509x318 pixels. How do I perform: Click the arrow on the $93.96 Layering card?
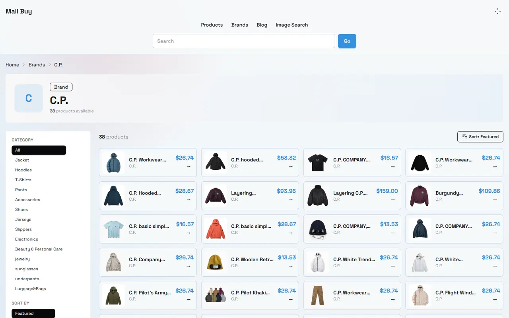(291, 200)
